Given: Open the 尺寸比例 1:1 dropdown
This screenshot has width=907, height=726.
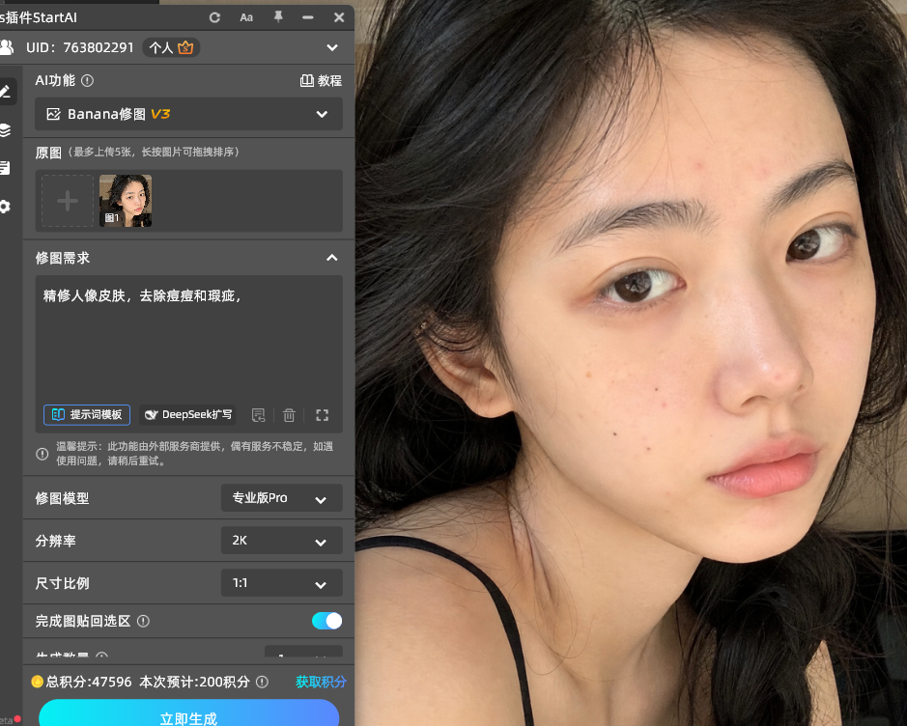Looking at the screenshot, I should pos(282,583).
